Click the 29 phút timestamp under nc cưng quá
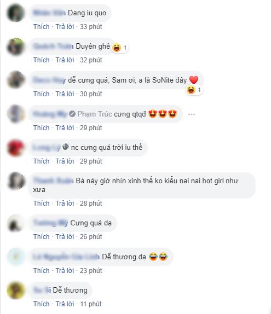 coord(91,161)
